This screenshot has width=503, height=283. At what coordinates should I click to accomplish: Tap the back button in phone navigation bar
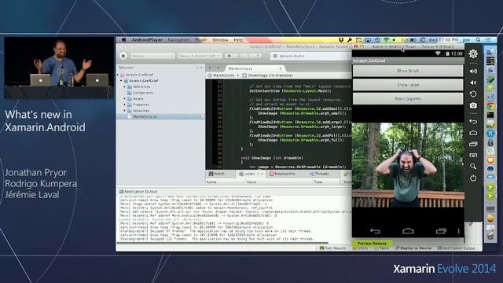click(x=375, y=230)
